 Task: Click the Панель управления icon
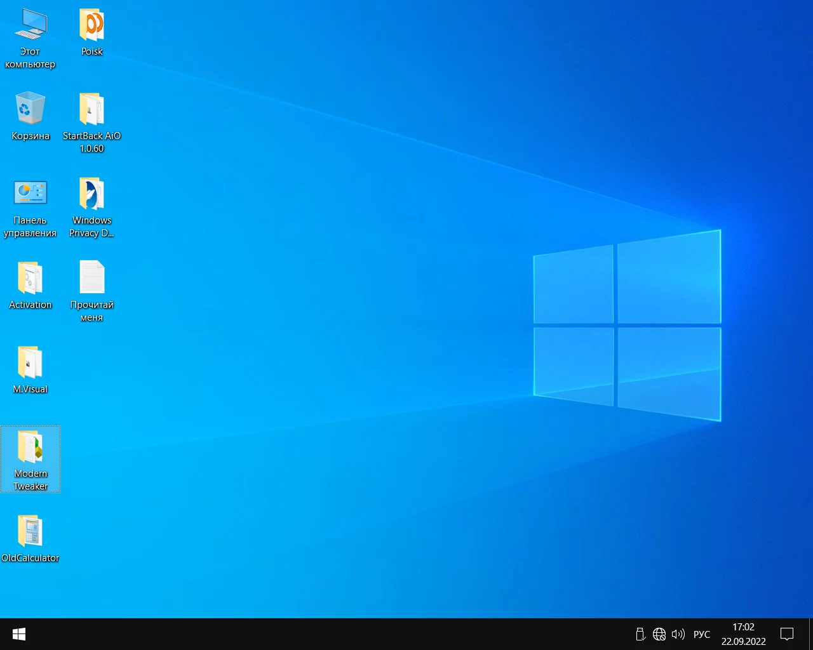30,193
